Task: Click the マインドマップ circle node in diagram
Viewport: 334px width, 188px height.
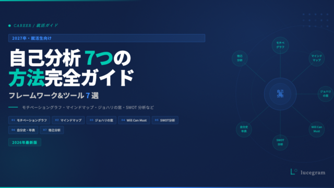Action: pyautogui.click(x=317, y=58)
